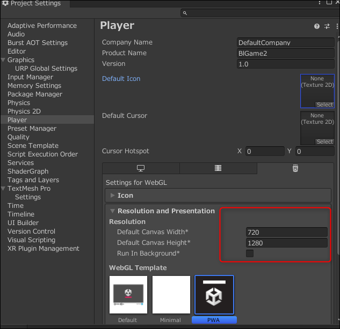Open Package Manager settings
This screenshot has height=329, width=340.
tap(35, 94)
